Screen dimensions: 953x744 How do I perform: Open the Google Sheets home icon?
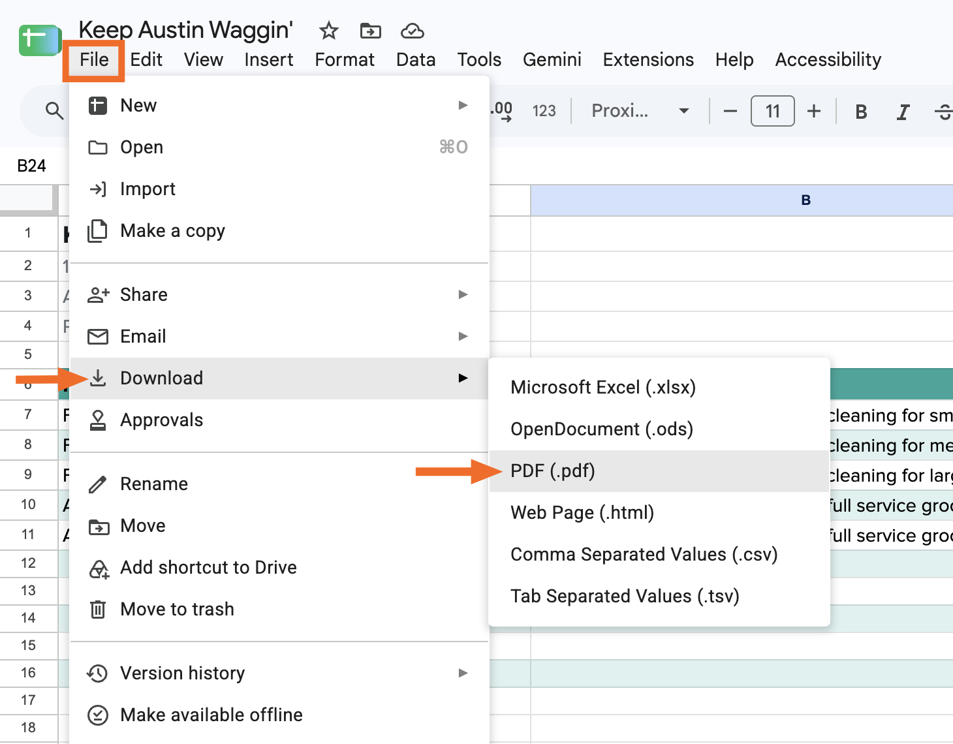point(39,40)
